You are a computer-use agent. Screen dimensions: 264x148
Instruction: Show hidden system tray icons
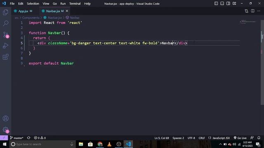coord(220,144)
